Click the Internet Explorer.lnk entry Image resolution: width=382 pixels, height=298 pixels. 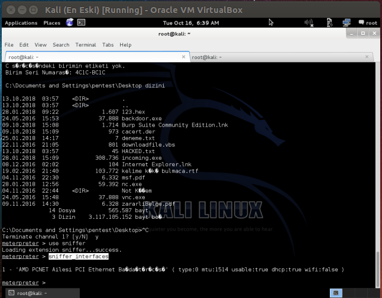[156, 164]
